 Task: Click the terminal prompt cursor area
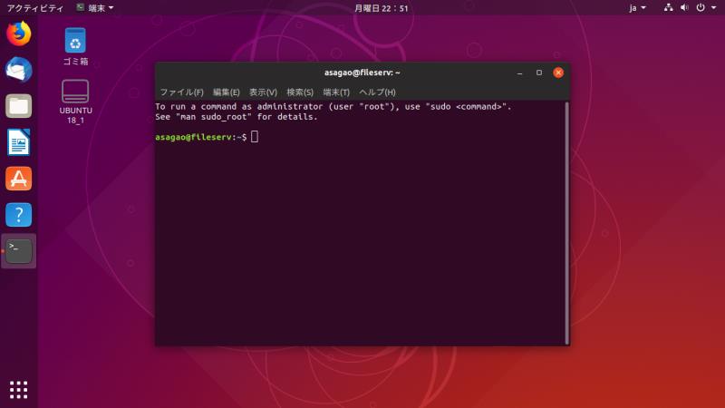[x=255, y=137]
